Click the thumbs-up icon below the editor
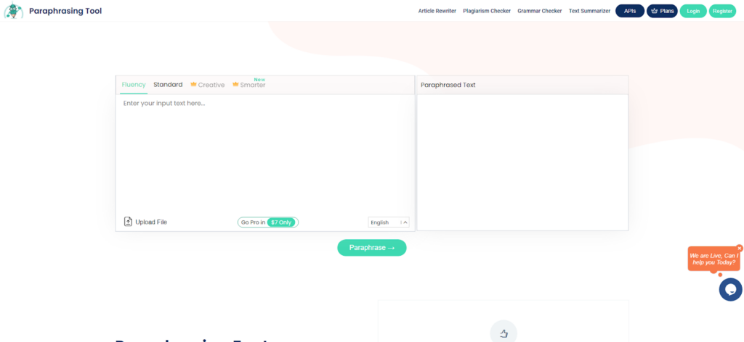This screenshot has width=744, height=342. (x=504, y=333)
